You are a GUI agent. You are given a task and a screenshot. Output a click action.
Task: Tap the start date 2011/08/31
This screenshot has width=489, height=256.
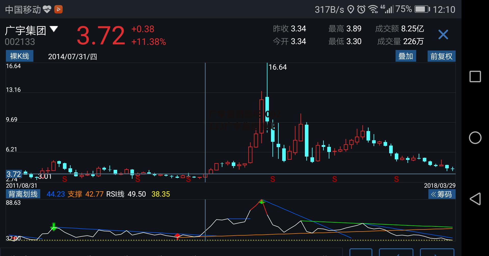(21, 185)
